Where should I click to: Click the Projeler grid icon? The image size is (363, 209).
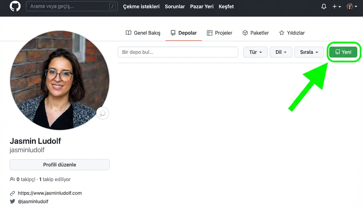coord(210,33)
